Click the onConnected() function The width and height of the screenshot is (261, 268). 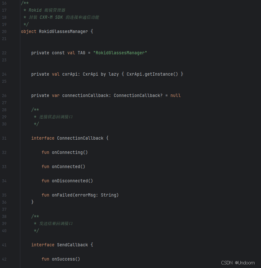coord(69,166)
